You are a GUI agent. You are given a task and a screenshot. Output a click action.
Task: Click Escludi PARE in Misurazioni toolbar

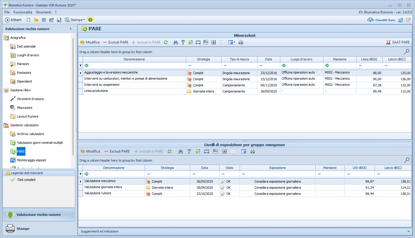coord(115,42)
